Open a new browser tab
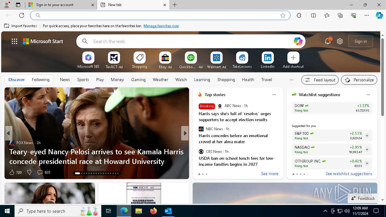 pos(175,5)
